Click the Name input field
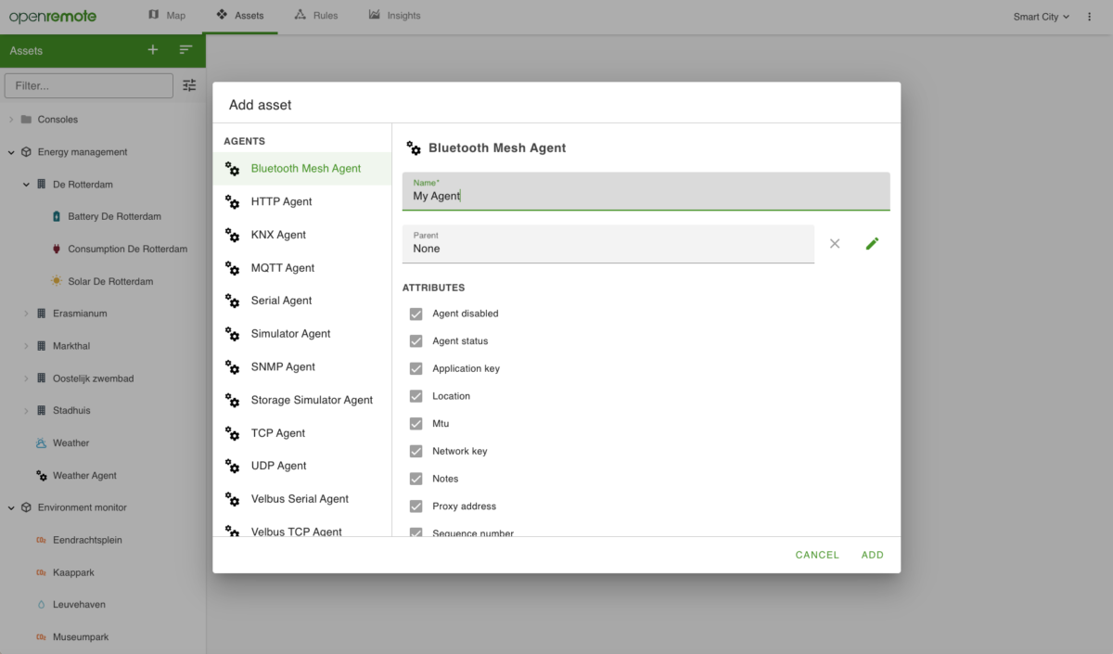The width and height of the screenshot is (1113, 654). [x=646, y=191]
